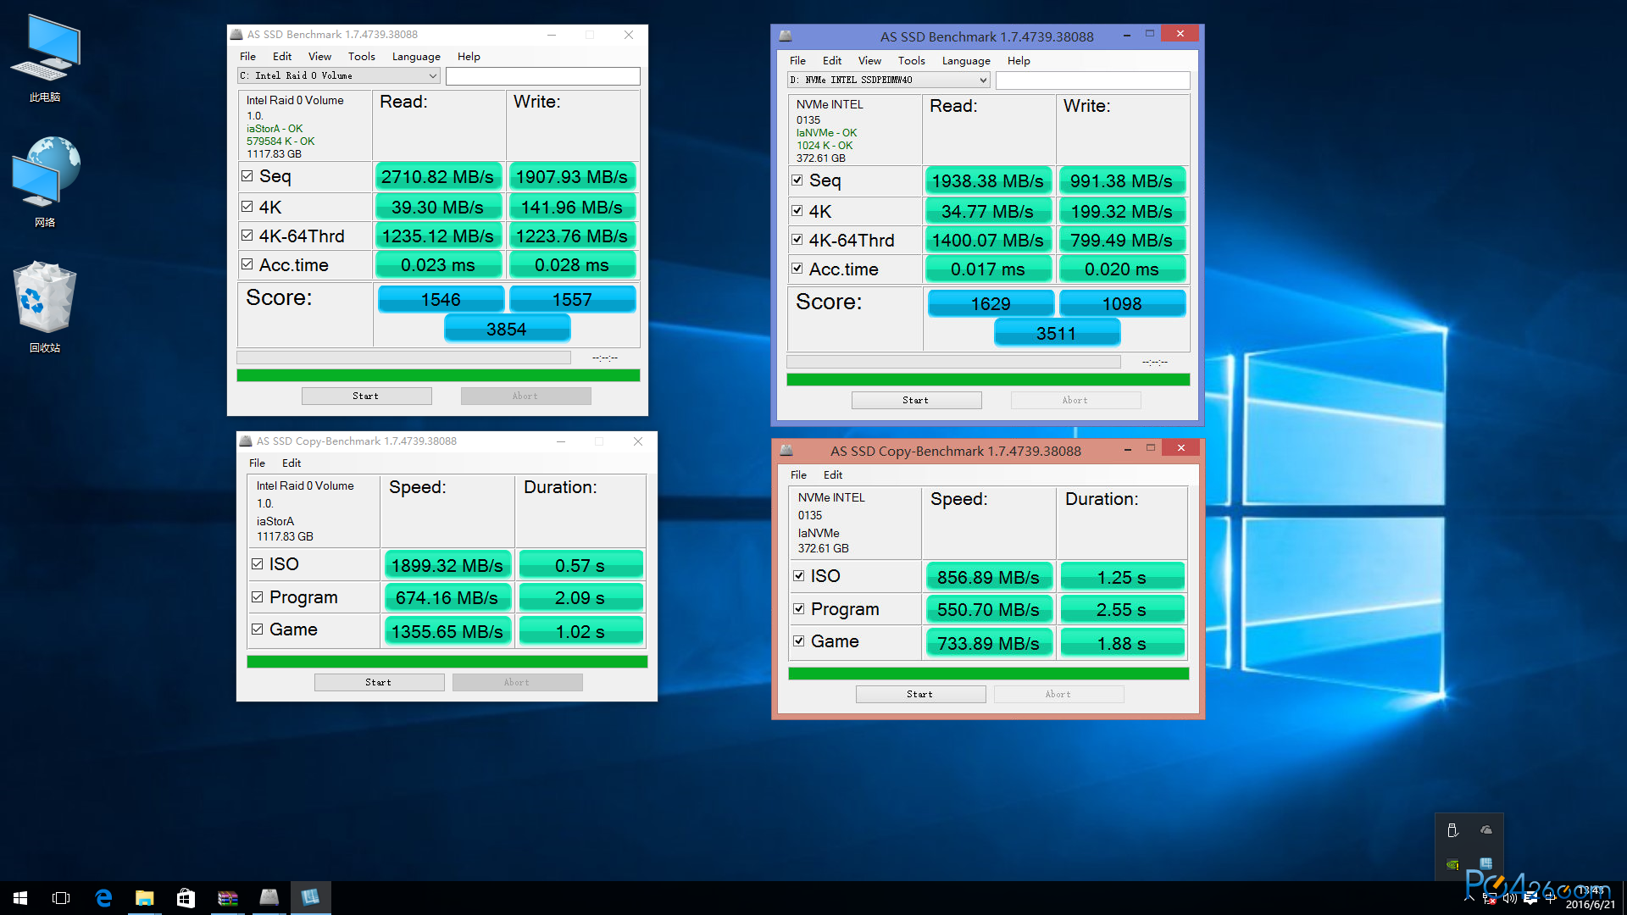Open the Windows Store taskbar icon
The image size is (1627, 915).
(x=186, y=898)
